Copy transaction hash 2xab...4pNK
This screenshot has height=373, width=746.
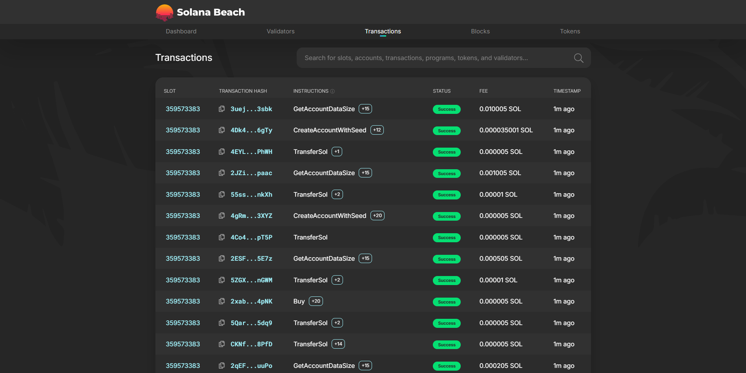tap(222, 301)
